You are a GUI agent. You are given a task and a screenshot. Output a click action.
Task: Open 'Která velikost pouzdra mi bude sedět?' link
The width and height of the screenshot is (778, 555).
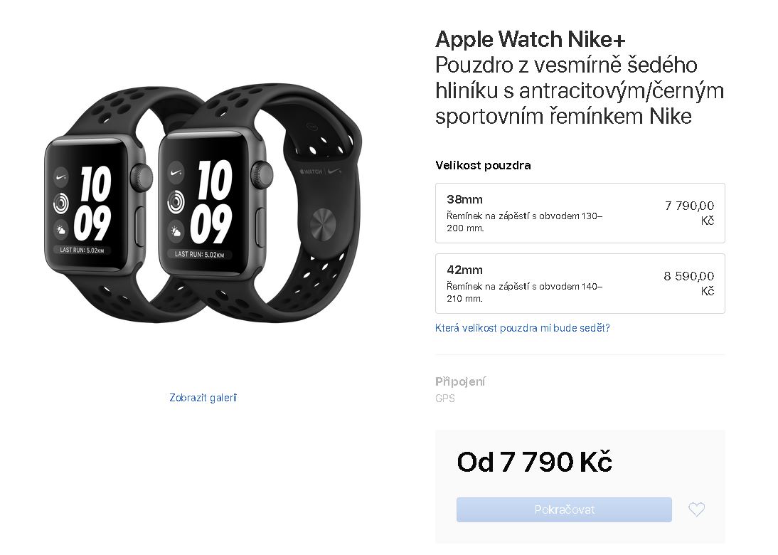tap(523, 327)
